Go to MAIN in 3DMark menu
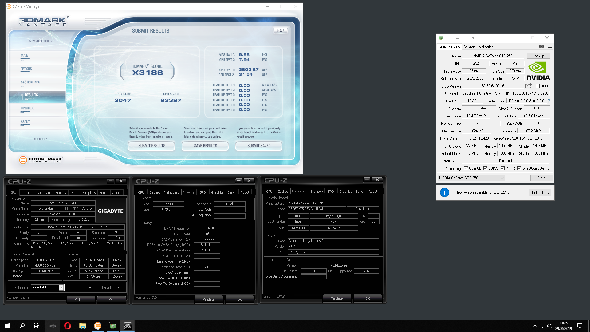The width and height of the screenshot is (590, 332). point(24,56)
